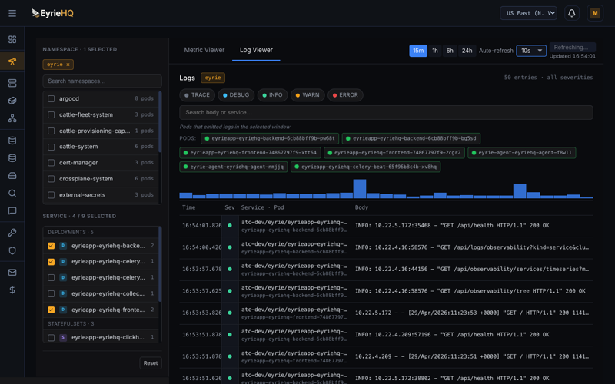Switch to the Log Viewer tab
The height and width of the screenshot is (384, 615).
point(256,50)
